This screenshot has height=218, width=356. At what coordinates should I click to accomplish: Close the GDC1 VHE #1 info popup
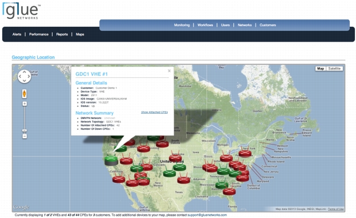click(x=169, y=71)
